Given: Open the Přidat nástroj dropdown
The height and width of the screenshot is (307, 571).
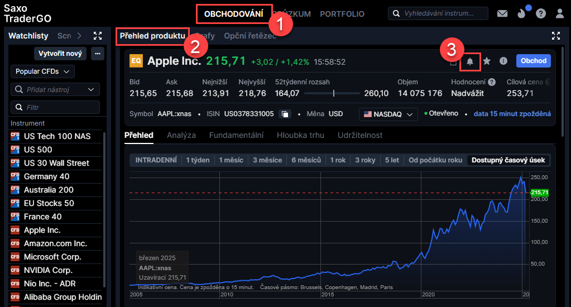Looking at the screenshot, I should click(x=91, y=89).
